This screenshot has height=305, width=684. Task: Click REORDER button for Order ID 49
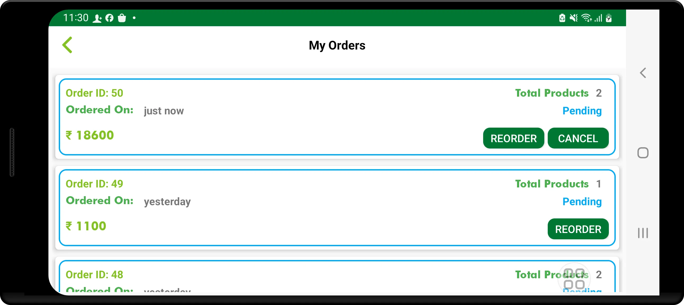(578, 229)
